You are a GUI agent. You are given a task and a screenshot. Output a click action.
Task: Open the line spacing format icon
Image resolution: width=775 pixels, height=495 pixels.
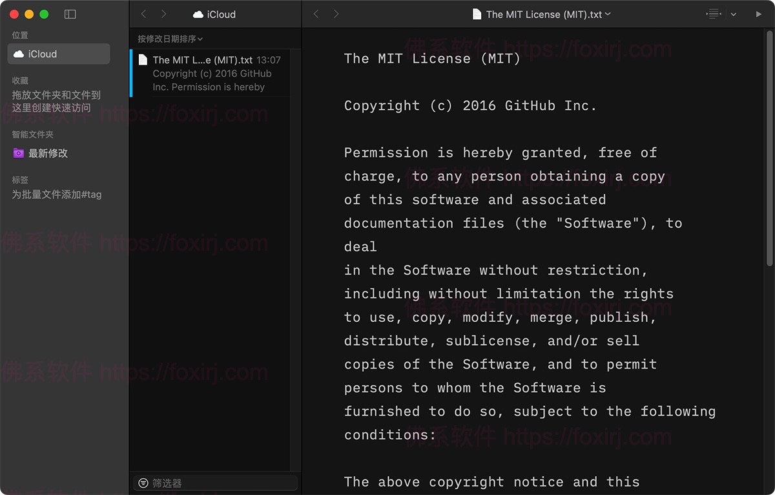click(x=714, y=14)
